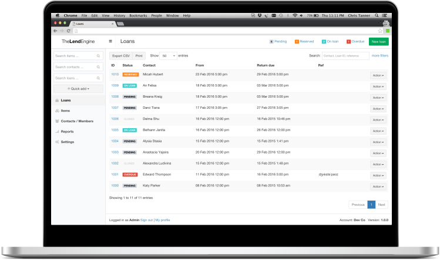Click the loan search input field
440x260 pixels.
pyautogui.click(x=345, y=55)
